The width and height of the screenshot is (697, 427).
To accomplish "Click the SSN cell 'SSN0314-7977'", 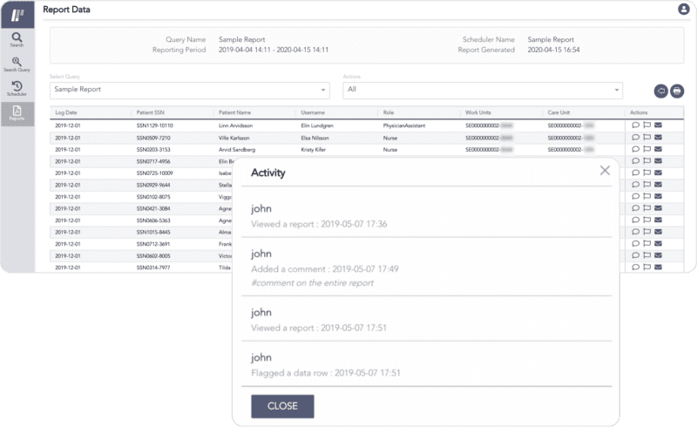I will (153, 268).
